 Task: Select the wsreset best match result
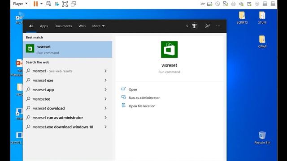[x=68, y=50]
